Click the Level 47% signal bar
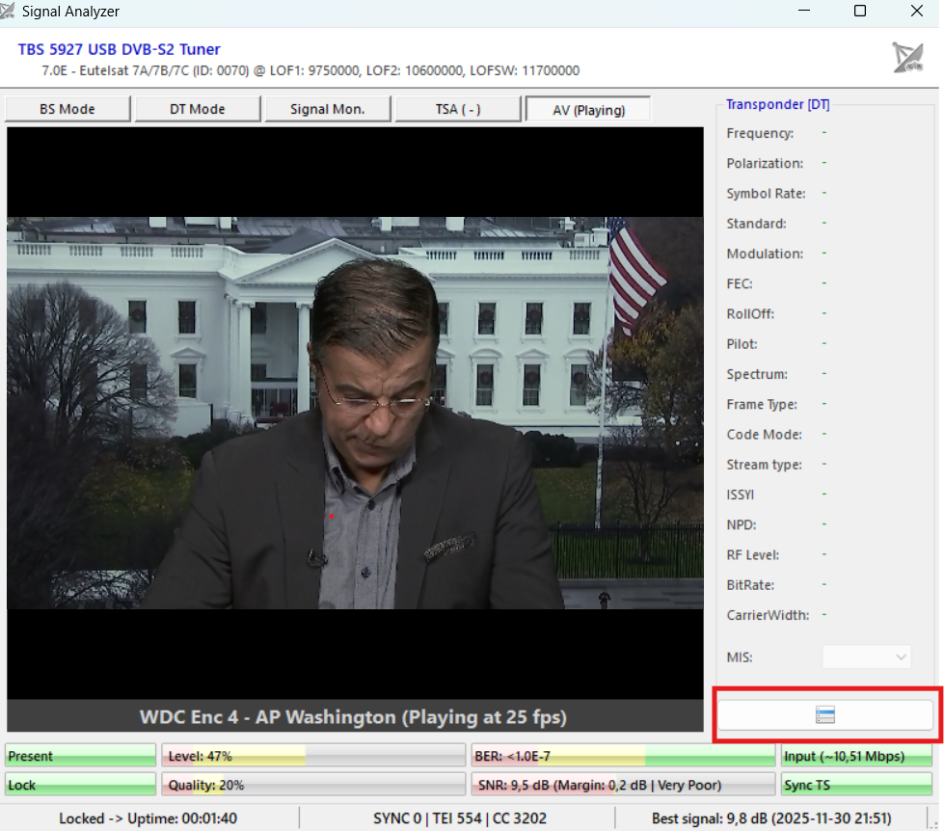The image size is (944, 831). [313, 756]
